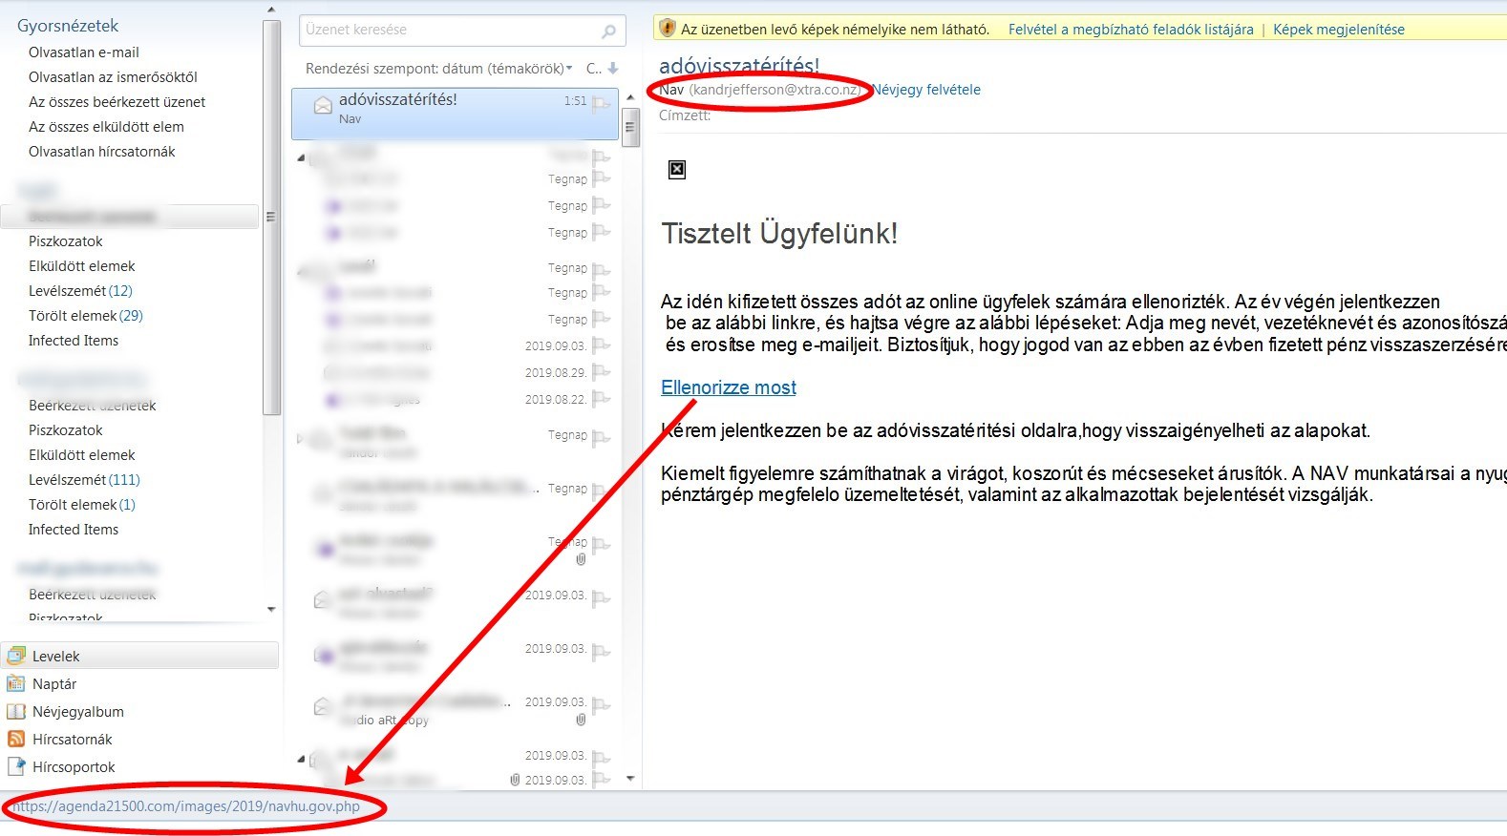This screenshot has height=836, width=1507.
Task: Select Olvasatlan e-mail quick view
Action: [x=84, y=52]
